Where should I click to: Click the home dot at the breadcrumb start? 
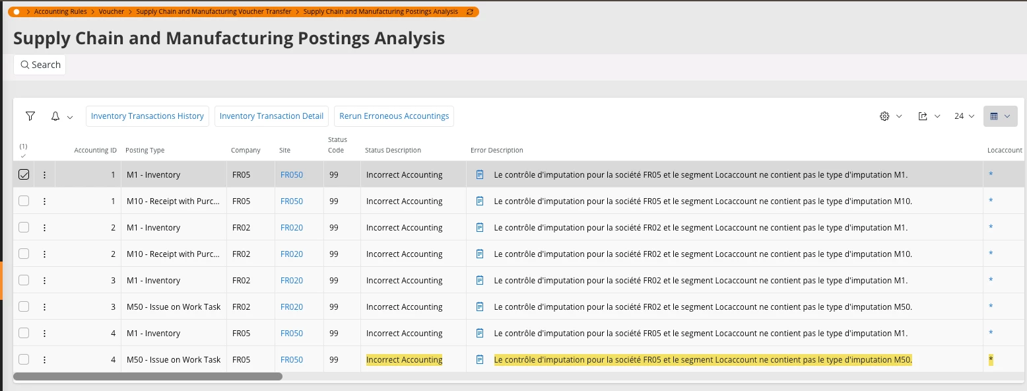click(17, 12)
